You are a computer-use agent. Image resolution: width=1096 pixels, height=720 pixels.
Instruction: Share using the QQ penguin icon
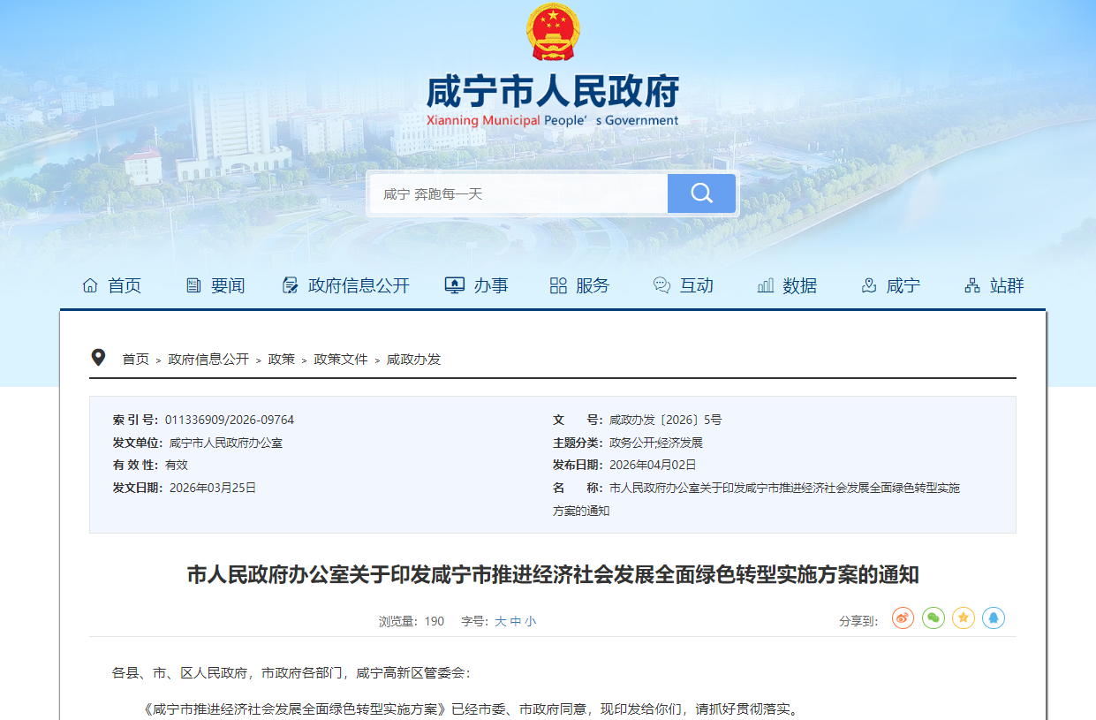click(994, 618)
